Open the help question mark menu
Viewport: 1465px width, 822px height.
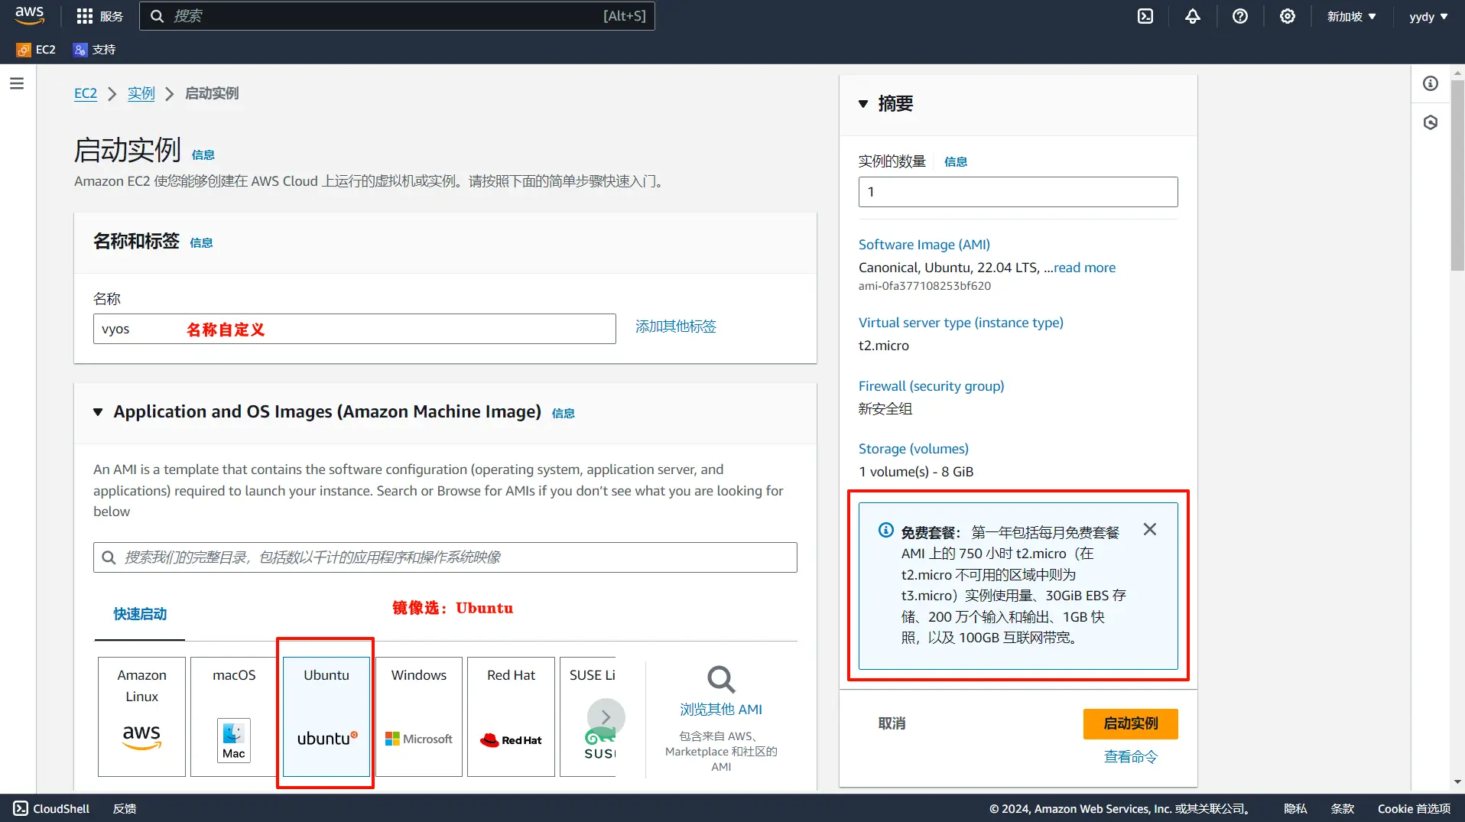pos(1240,16)
